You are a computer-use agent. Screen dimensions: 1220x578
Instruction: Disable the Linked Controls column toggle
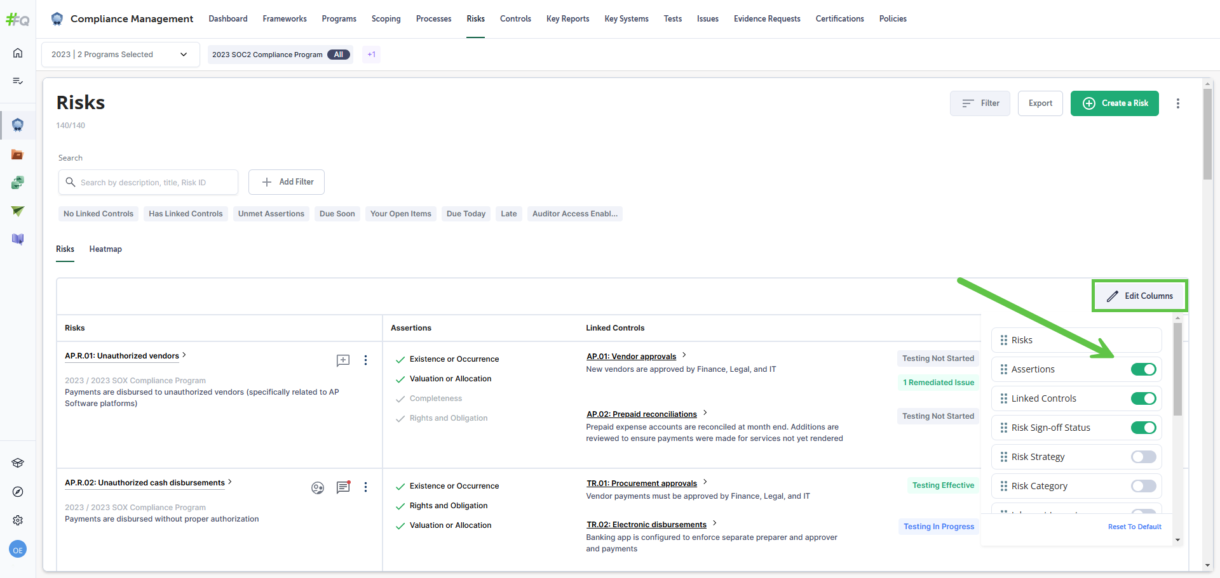click(1143, 398)
